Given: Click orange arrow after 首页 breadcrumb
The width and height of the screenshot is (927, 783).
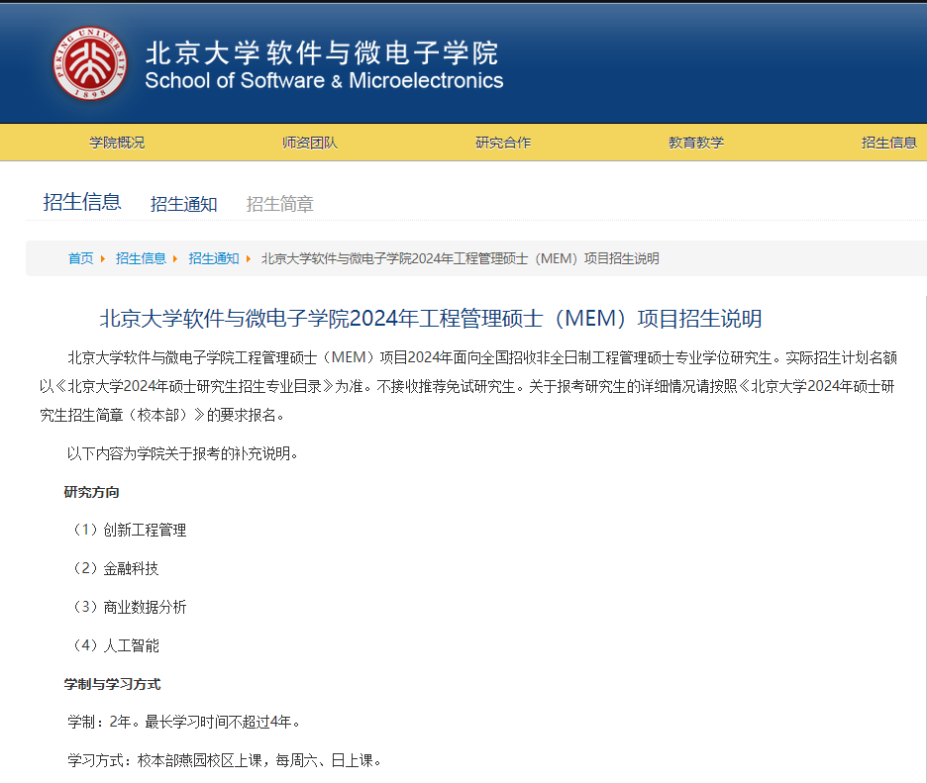Looking at the screenshot, I should (x=103, y=258).
